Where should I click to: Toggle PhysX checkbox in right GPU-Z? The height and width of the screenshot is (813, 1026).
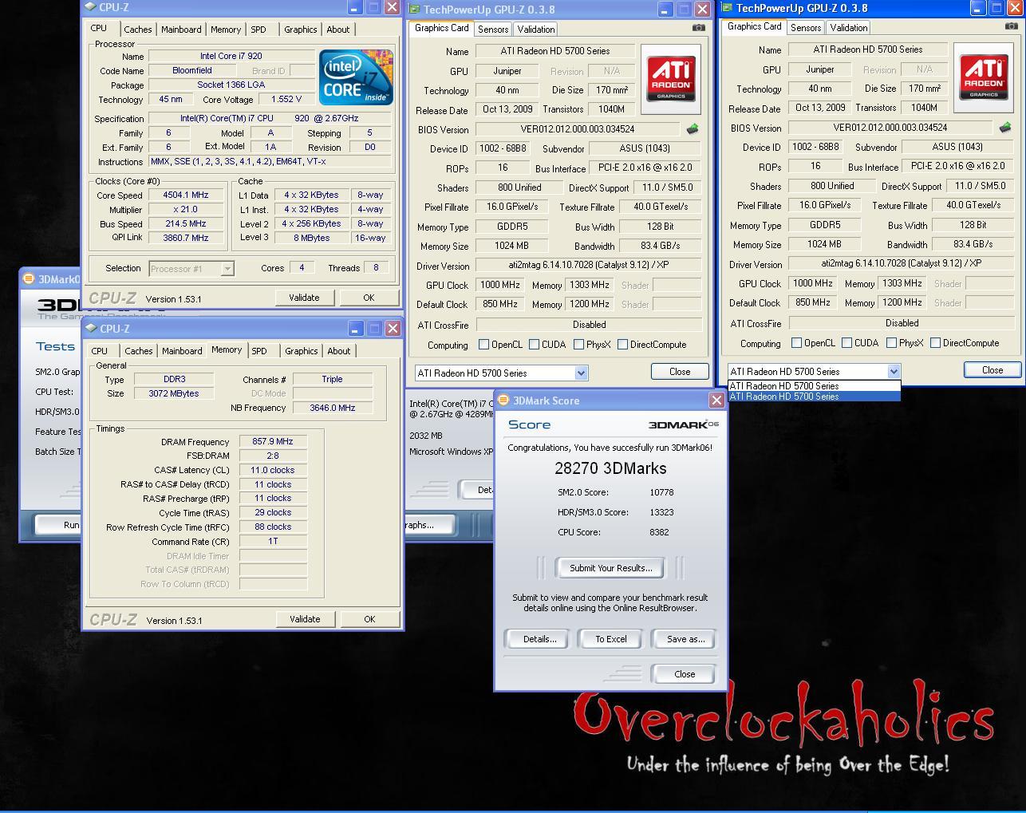(891, 343)
